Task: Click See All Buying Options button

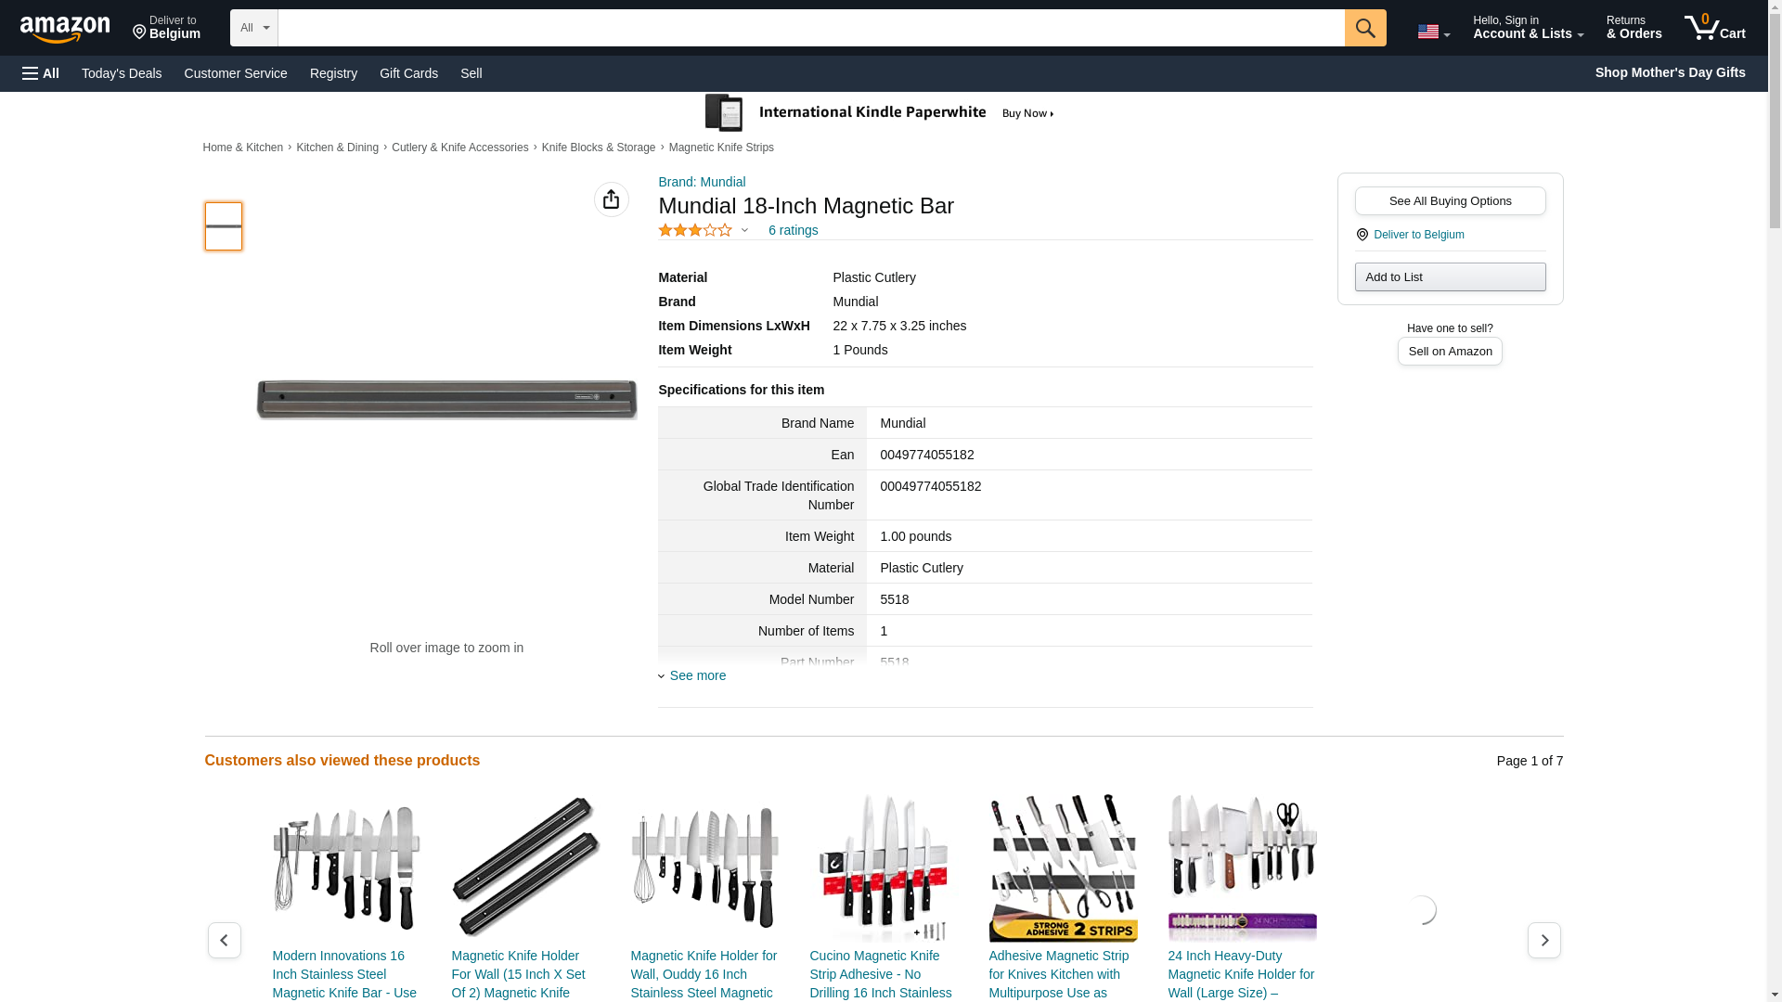Action: pos(1450,201)
